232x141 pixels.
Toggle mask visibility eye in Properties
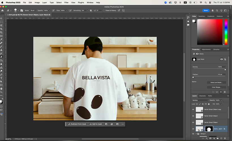[221, 92]
